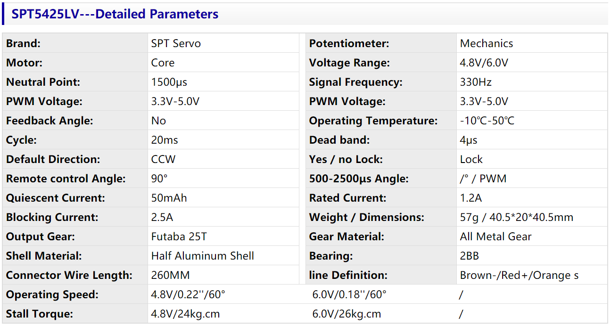The height and width of the screenshot is (326, 611).
Task: Click the Quiescent Current label
Action: tap(56, 198)
